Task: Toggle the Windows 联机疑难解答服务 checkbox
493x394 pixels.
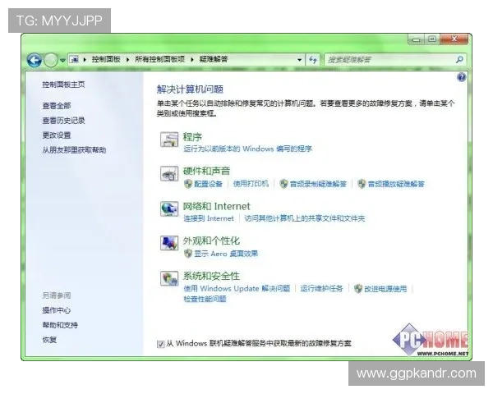Action: (x=161, y=344)
